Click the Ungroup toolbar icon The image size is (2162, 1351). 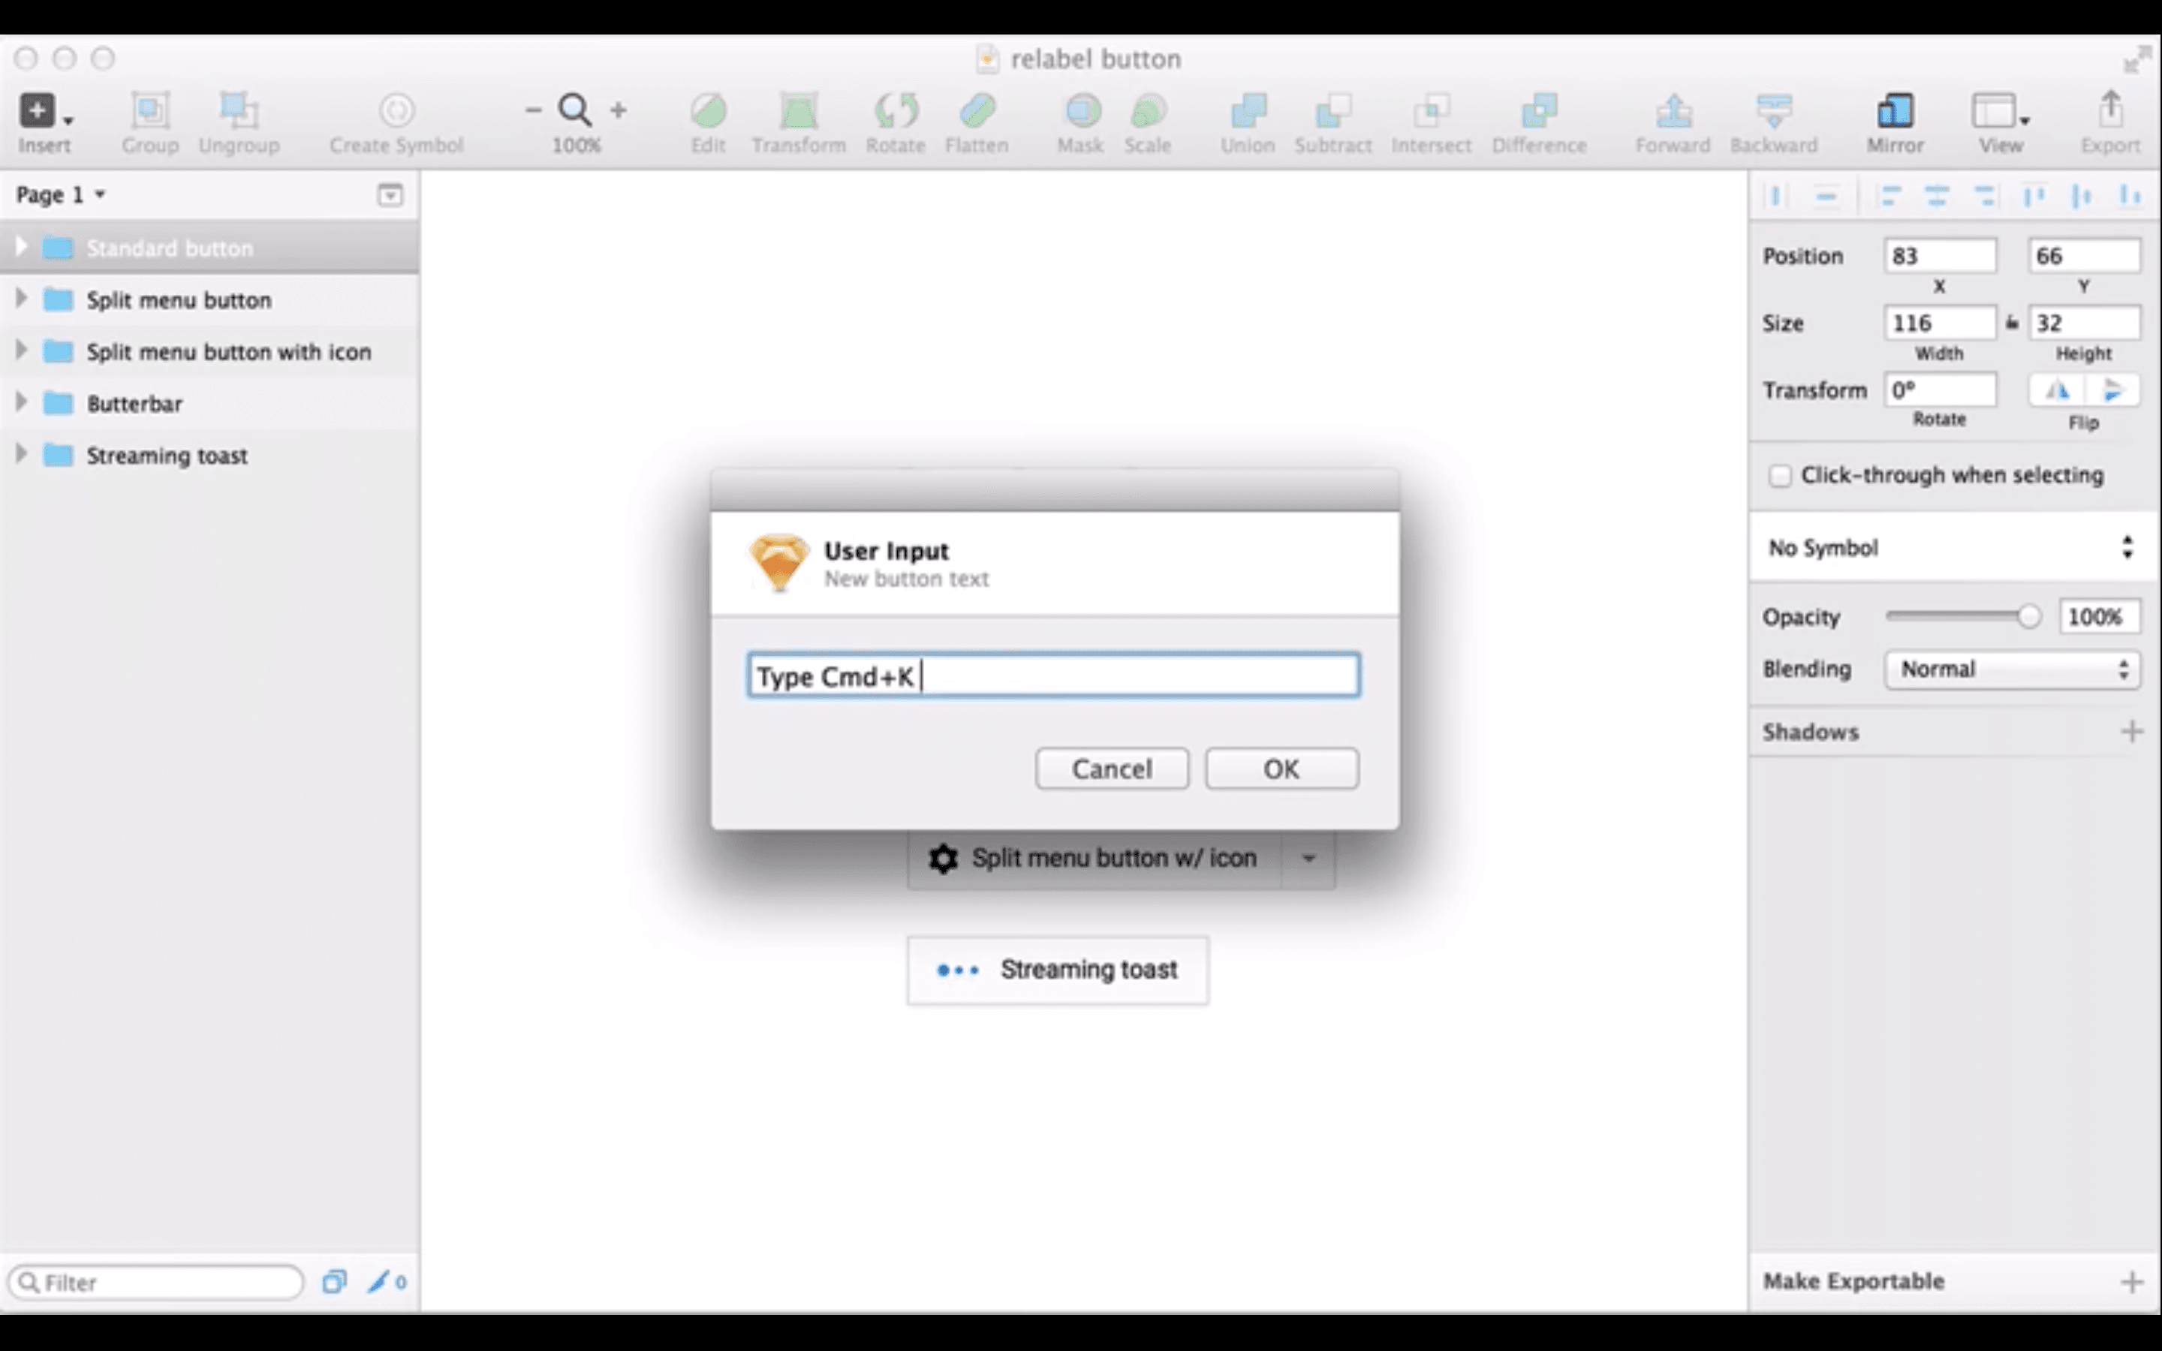(x=239, y=111)
